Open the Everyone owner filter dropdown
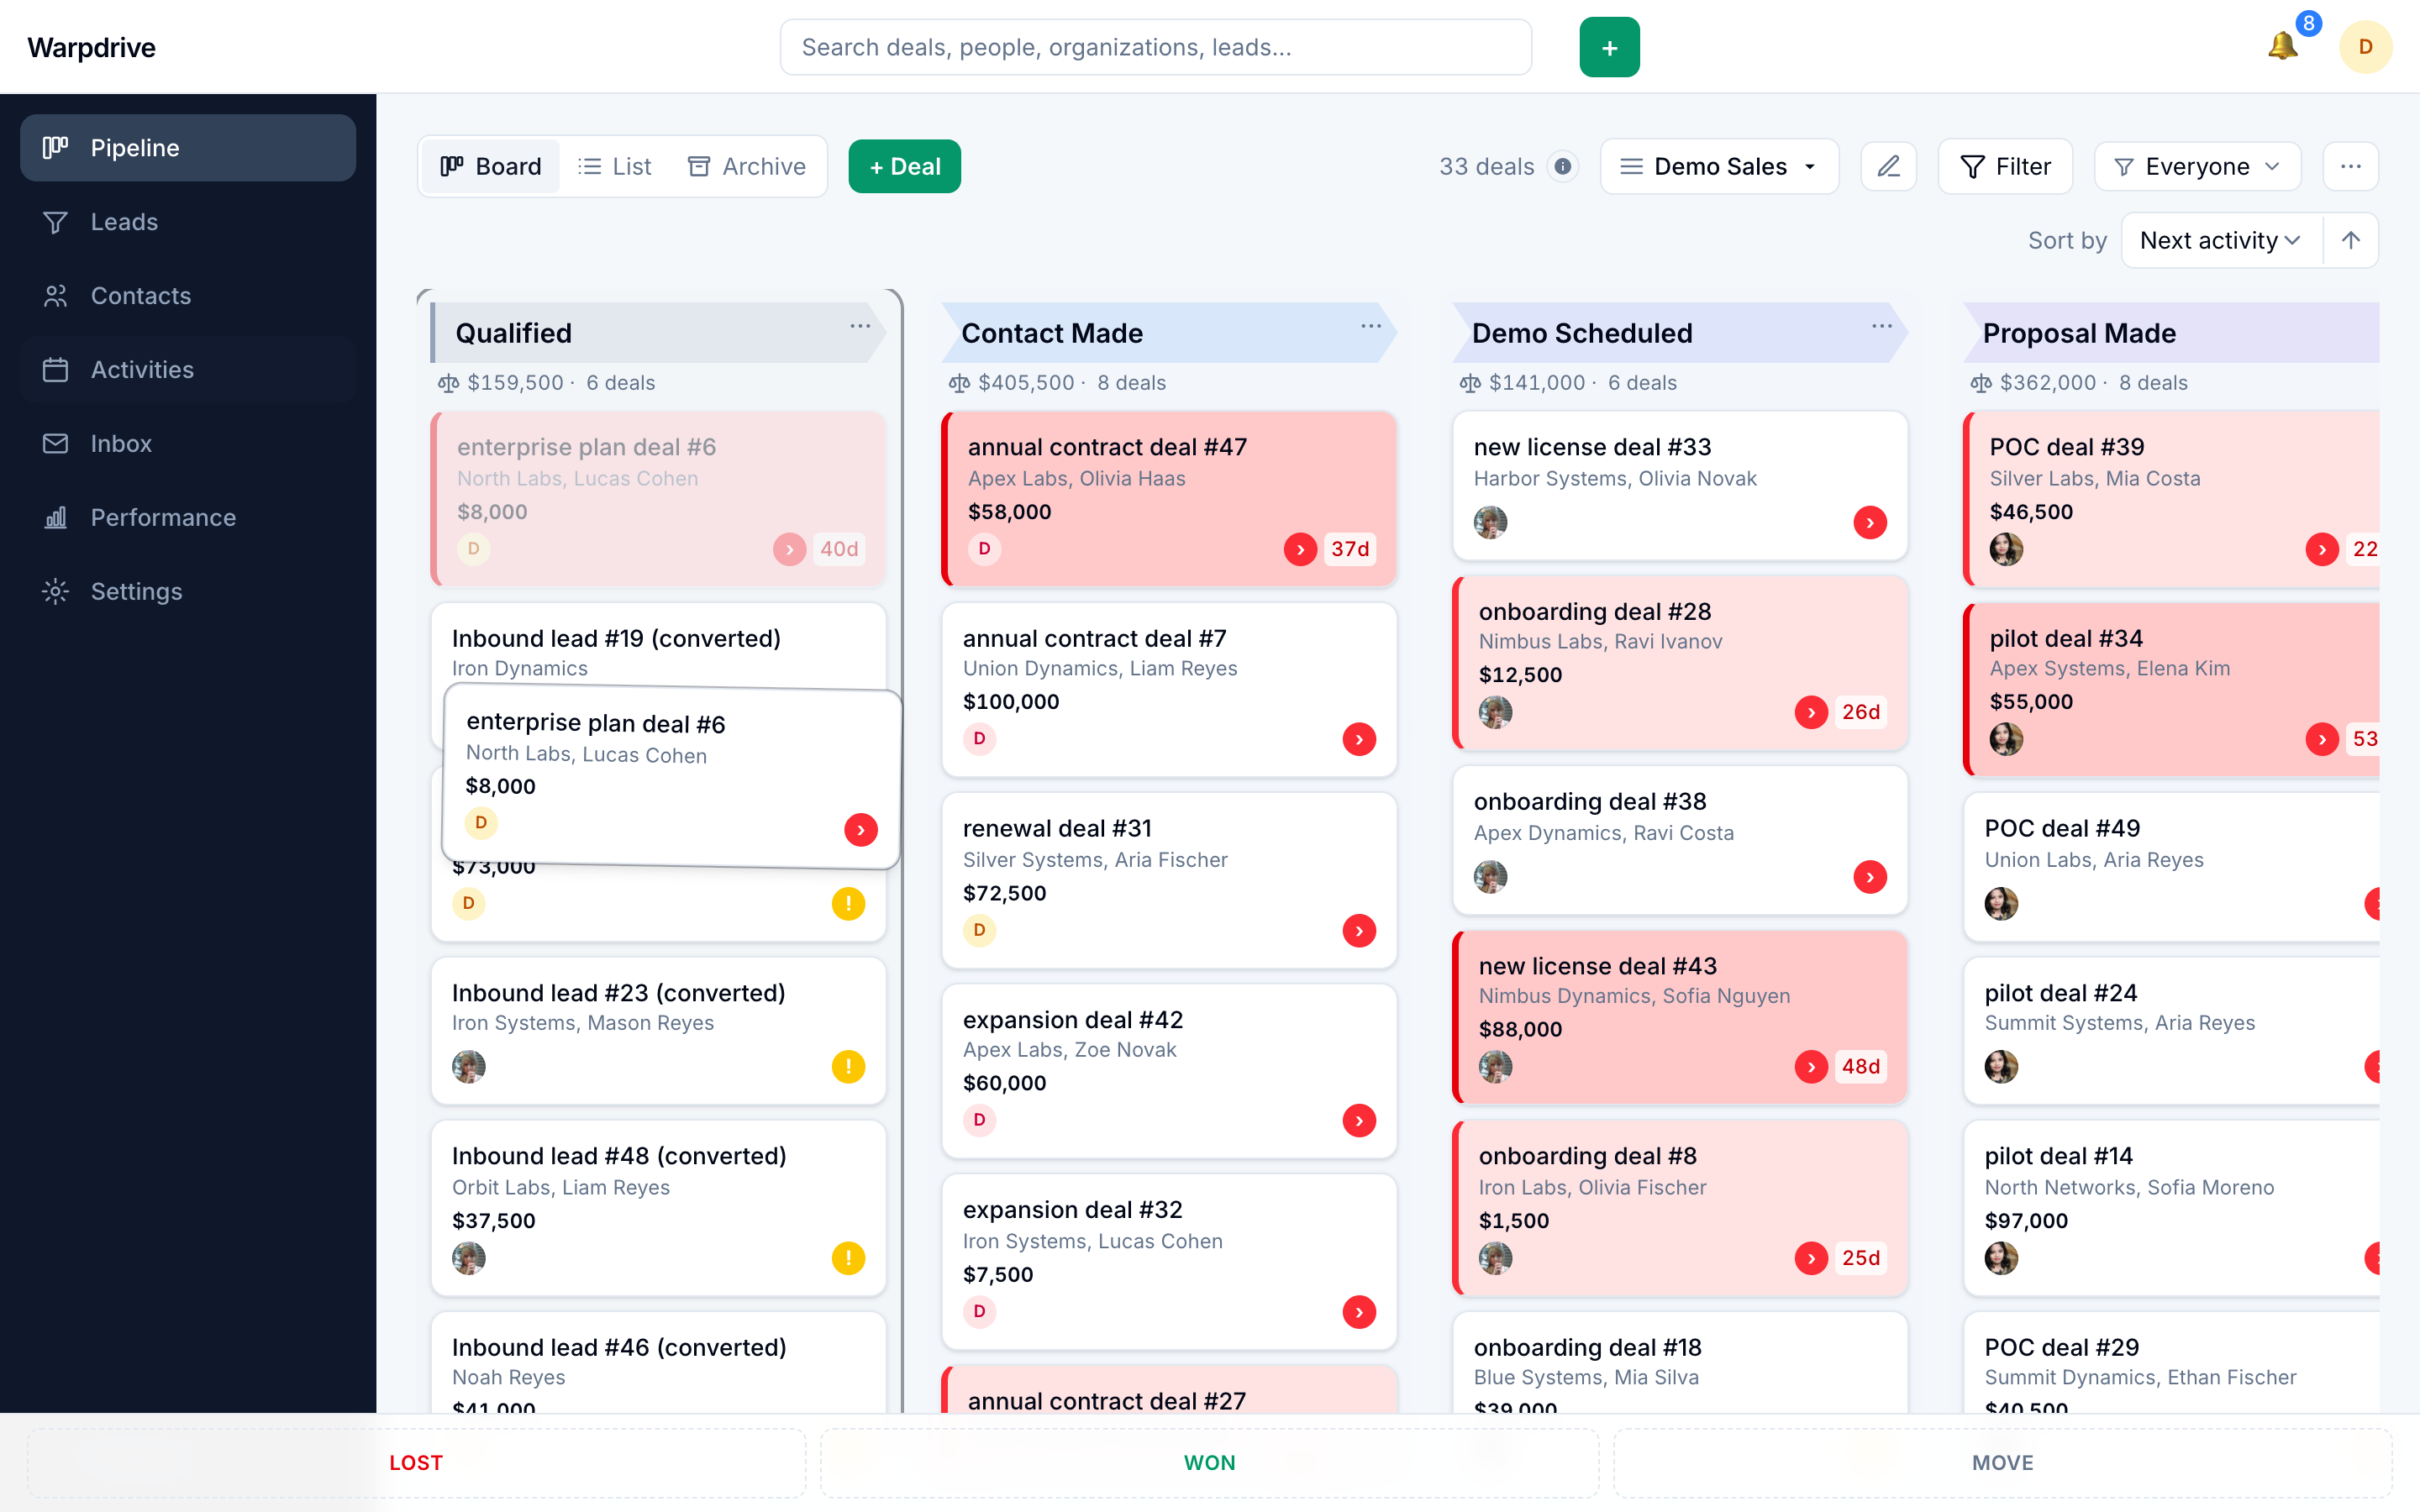 click(x=2197, y=166)
